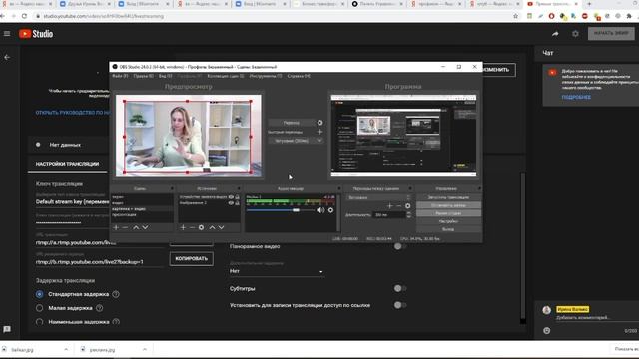This screenshot has height=359, width=639.
Task: Expand quick transition chevron beside Затухание (300ms)
Action: (x=319, y=141)
